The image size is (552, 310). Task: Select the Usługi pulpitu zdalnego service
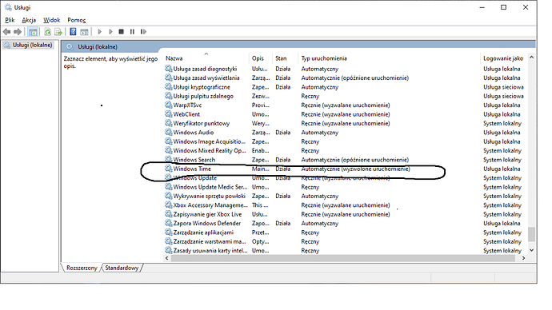(203, 96)
